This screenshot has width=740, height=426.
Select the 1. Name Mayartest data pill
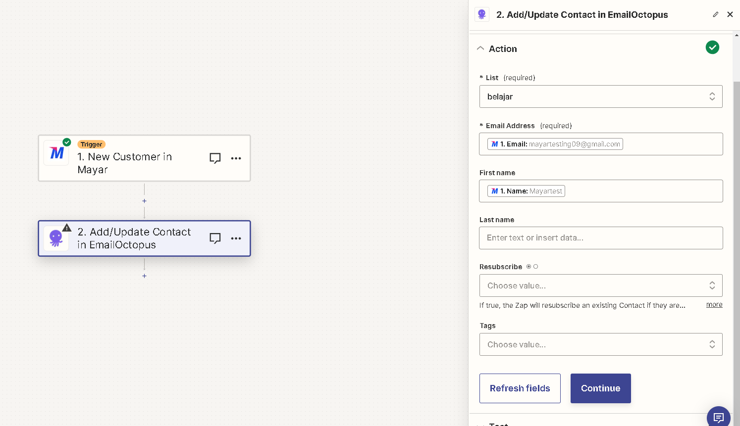point(526,191)
